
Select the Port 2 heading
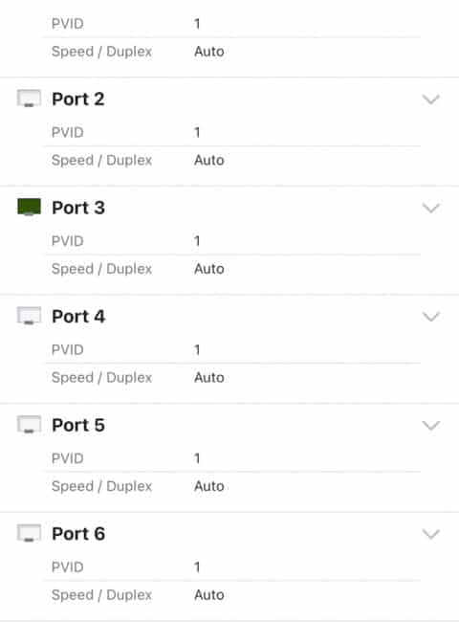coord(78,100)
